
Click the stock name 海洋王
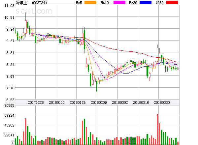(21, 3)
